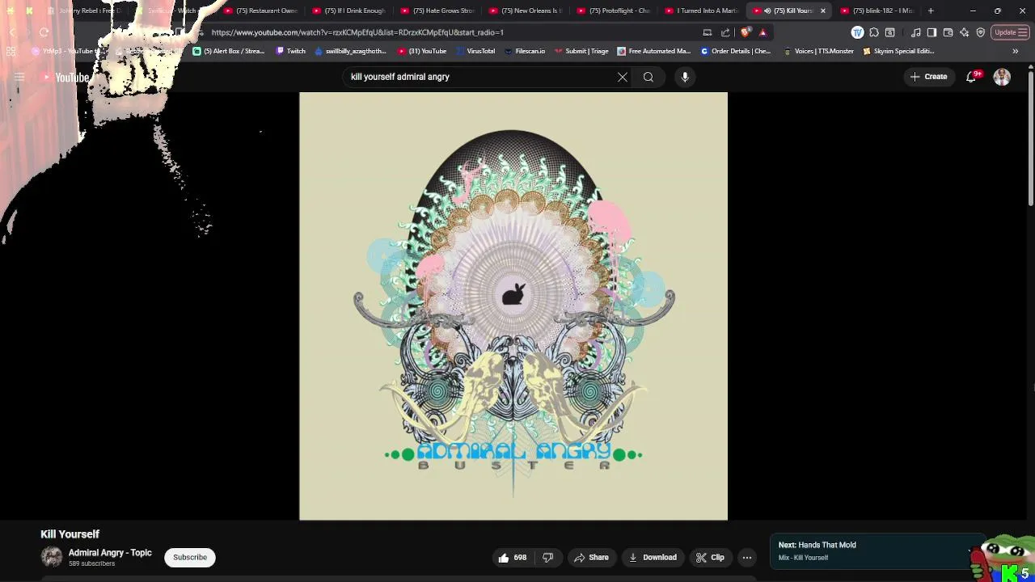Click the thumbs up like button
The height and width of the screenshot is (582, 1035).
[513, 557]
